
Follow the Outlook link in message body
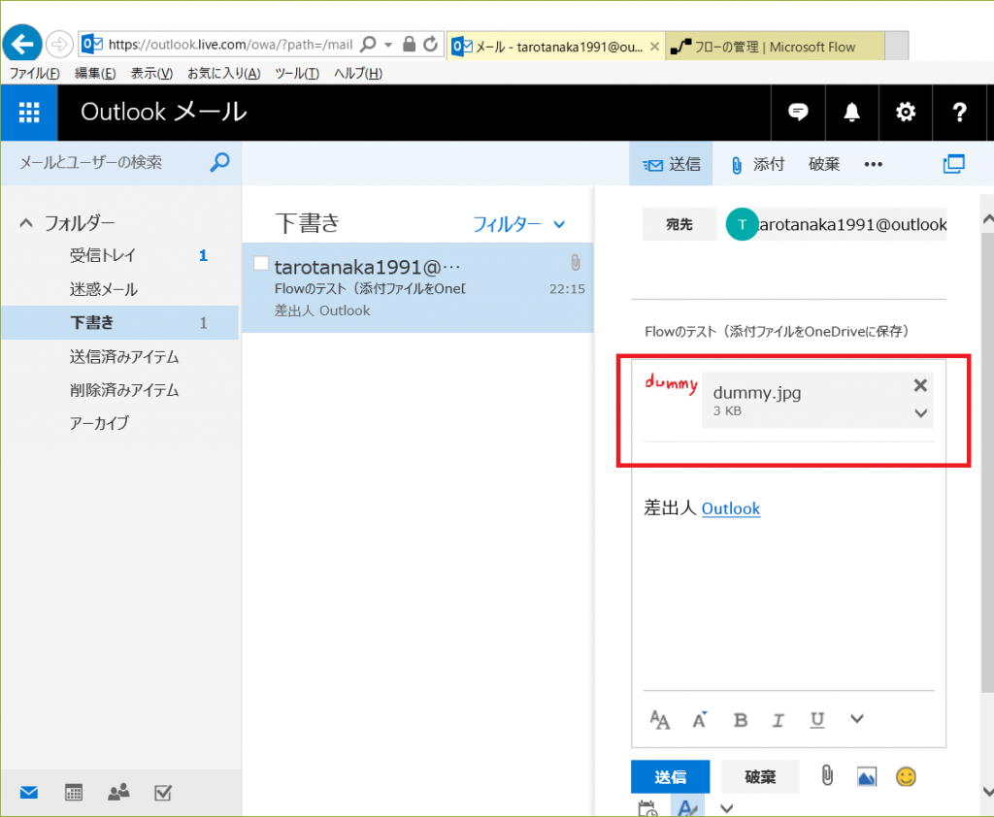[x=730, y=508]
